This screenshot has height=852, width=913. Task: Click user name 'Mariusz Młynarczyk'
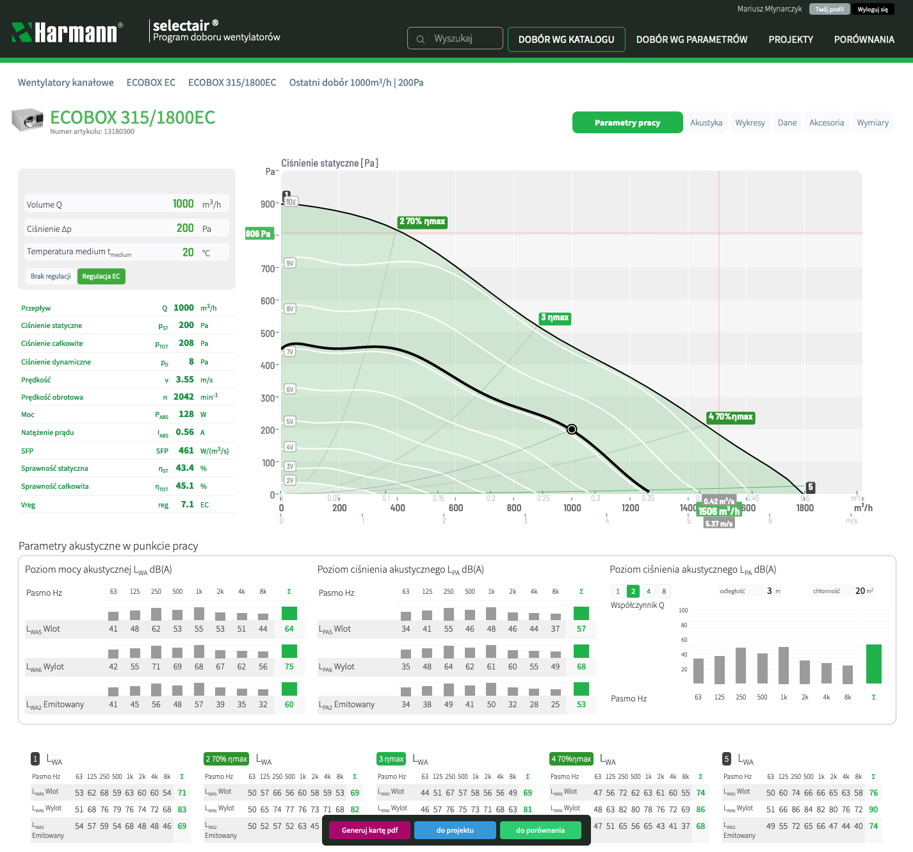pyautogui.click(x=770, y=9)
